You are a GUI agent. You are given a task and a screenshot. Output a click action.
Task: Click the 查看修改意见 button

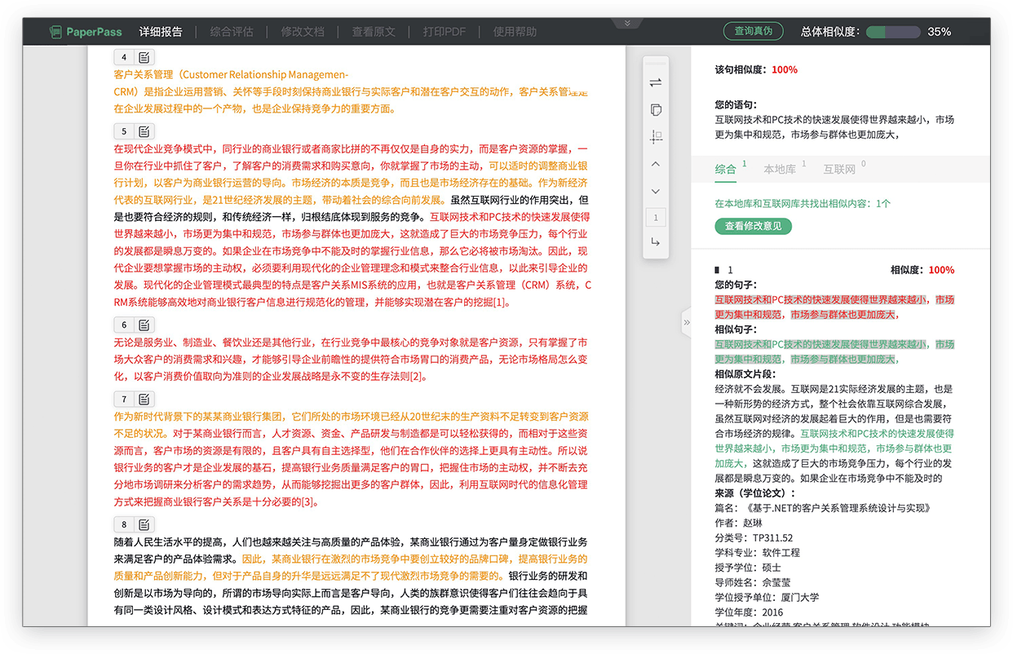[x=754, y=226]
